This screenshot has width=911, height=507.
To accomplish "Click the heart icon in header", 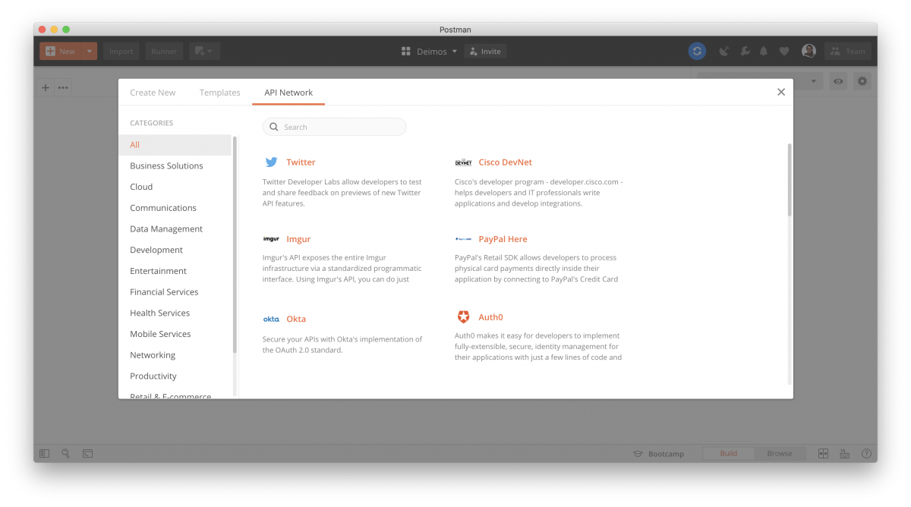I will (784, 52).
